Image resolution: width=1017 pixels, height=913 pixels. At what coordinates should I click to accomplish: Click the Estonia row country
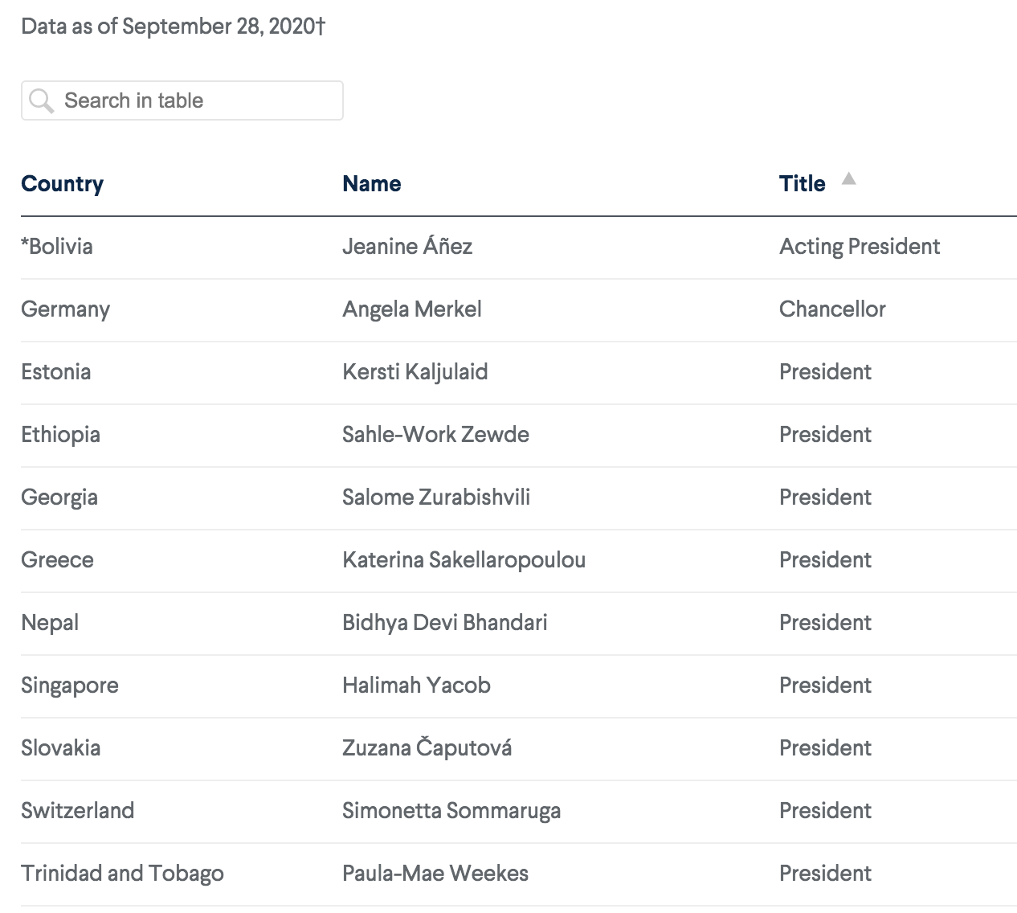(55, 371)
